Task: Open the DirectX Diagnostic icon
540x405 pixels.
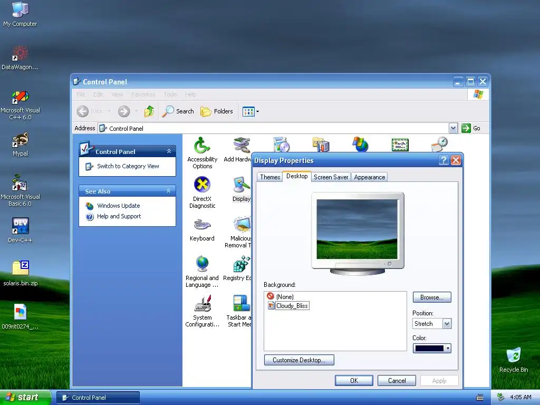Action: point(202,192)
